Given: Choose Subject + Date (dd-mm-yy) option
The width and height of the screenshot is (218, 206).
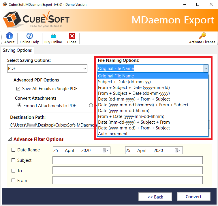Looking at the screenshot, I should pyautogui.click(x=153, y=82).
